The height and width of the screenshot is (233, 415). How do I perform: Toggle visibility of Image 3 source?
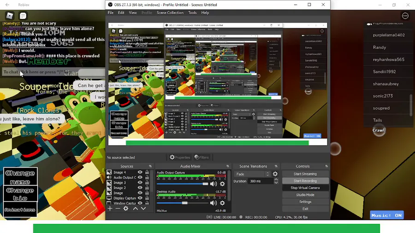click(140, 182)
